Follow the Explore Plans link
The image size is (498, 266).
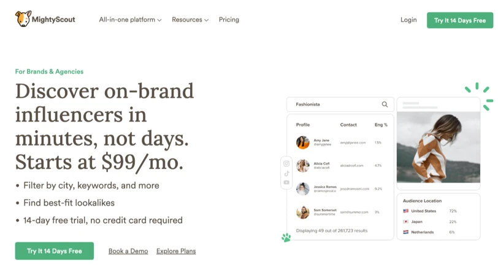(x=176, y=251)
